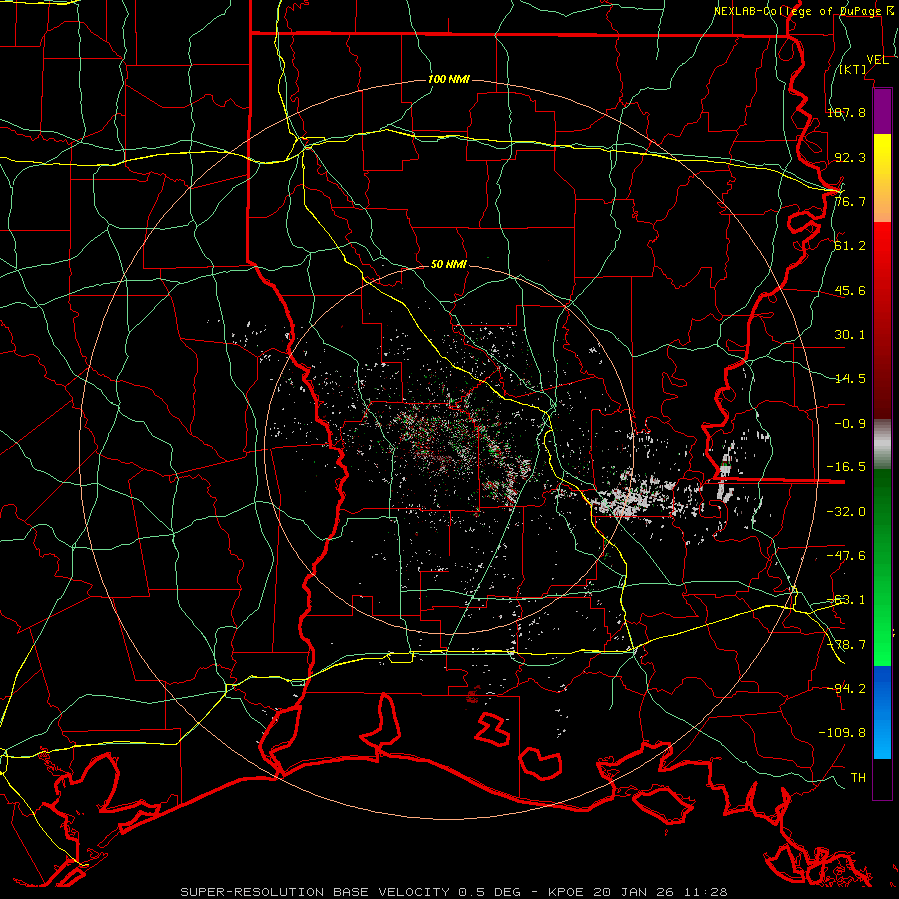Pick the gray near-zero segment of the colorbar
Screen dimensions: 899x899
pos(882,444)
